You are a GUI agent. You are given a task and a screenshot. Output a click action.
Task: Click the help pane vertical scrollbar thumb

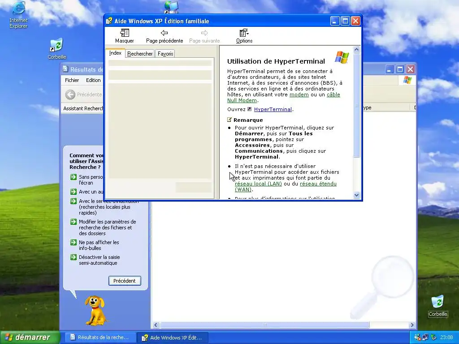356,105
